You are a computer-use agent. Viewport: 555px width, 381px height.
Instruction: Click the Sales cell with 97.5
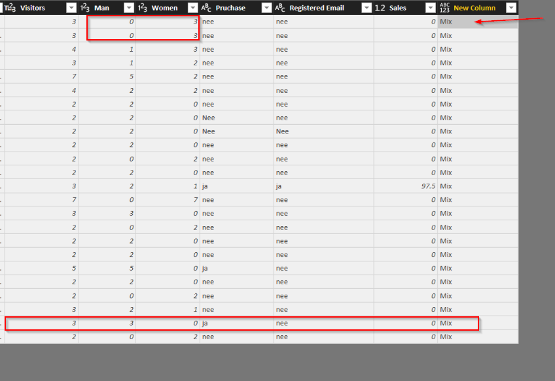coord(406,186)
